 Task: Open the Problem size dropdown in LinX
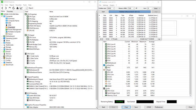click(x=113, y=8)
